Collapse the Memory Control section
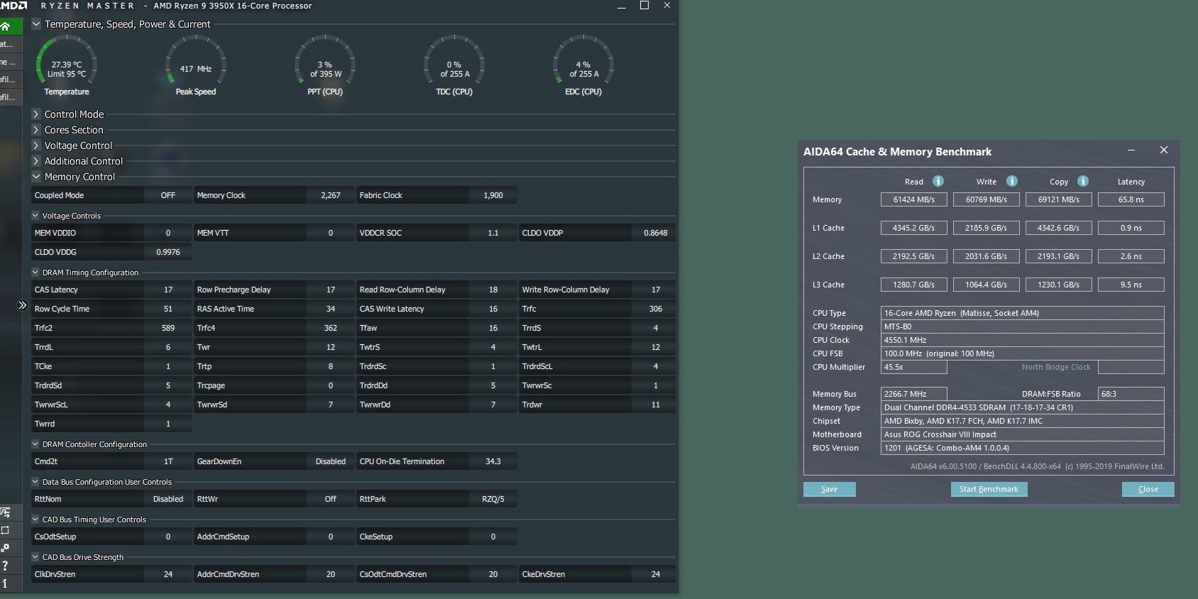Image resolution: width=1198 pixels, height=599 pixels. coord(36,177)
